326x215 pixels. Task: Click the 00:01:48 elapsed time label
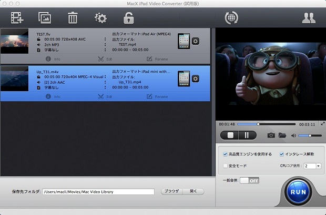click(x=227, y=124)
